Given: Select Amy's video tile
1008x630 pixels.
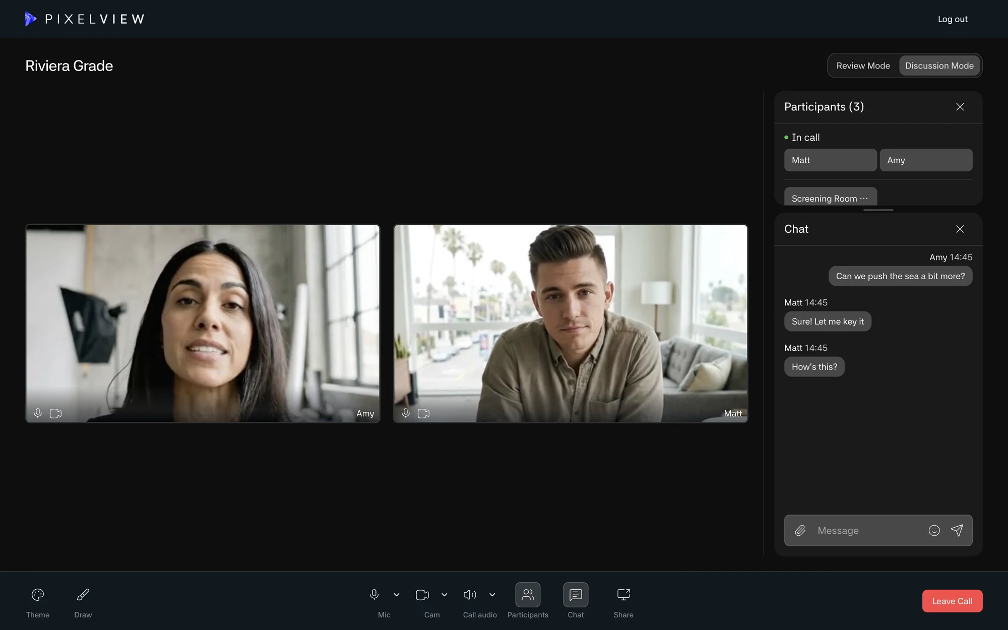Looking at the screenshot, I should click(x=203, y=323).
